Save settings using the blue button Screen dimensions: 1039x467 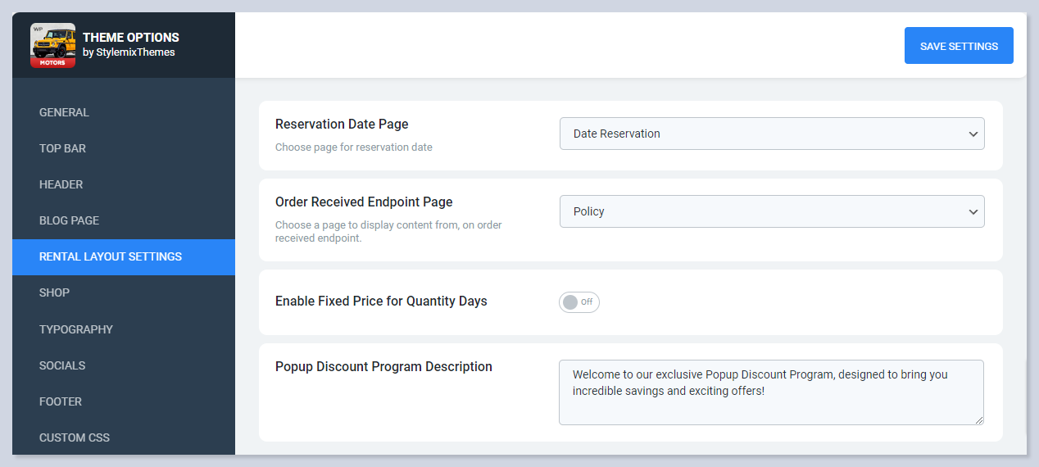coord(958,46)
